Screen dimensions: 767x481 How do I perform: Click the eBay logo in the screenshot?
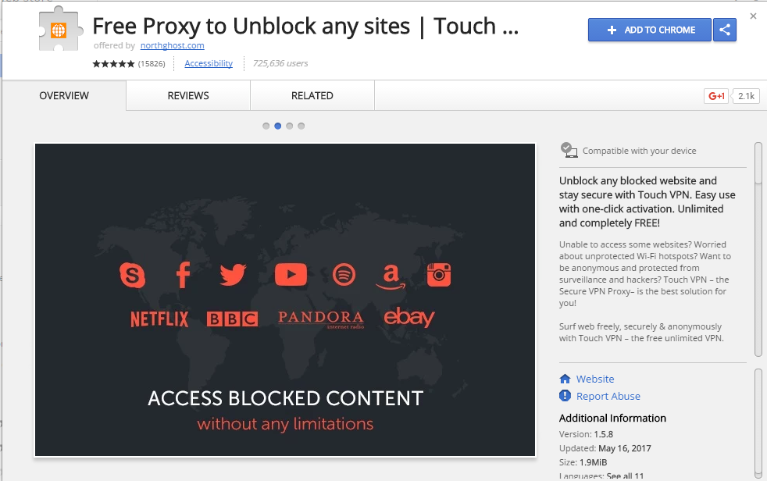(x=409, y=318)
